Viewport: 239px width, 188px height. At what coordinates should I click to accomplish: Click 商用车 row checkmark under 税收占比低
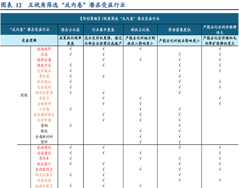coord(140,158)
